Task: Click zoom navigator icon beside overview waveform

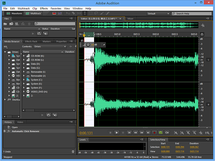Action: click(x=203, y=25)
